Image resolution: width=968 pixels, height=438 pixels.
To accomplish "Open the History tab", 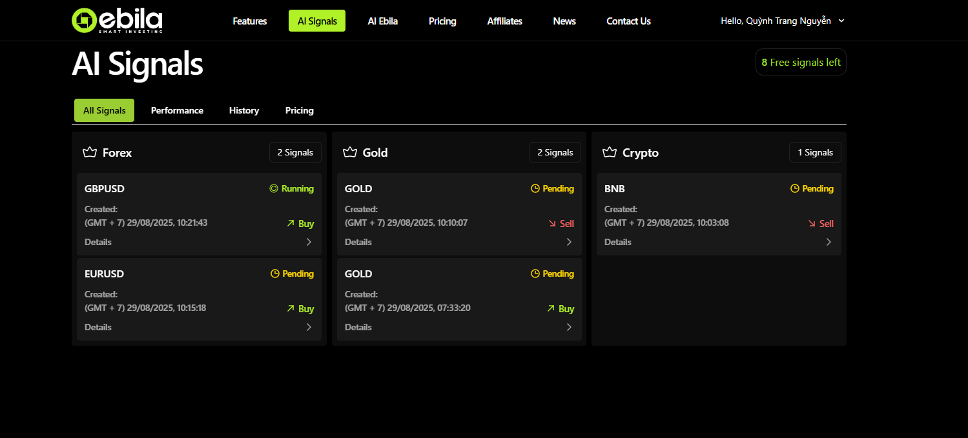I will click(x=244, y=110).
